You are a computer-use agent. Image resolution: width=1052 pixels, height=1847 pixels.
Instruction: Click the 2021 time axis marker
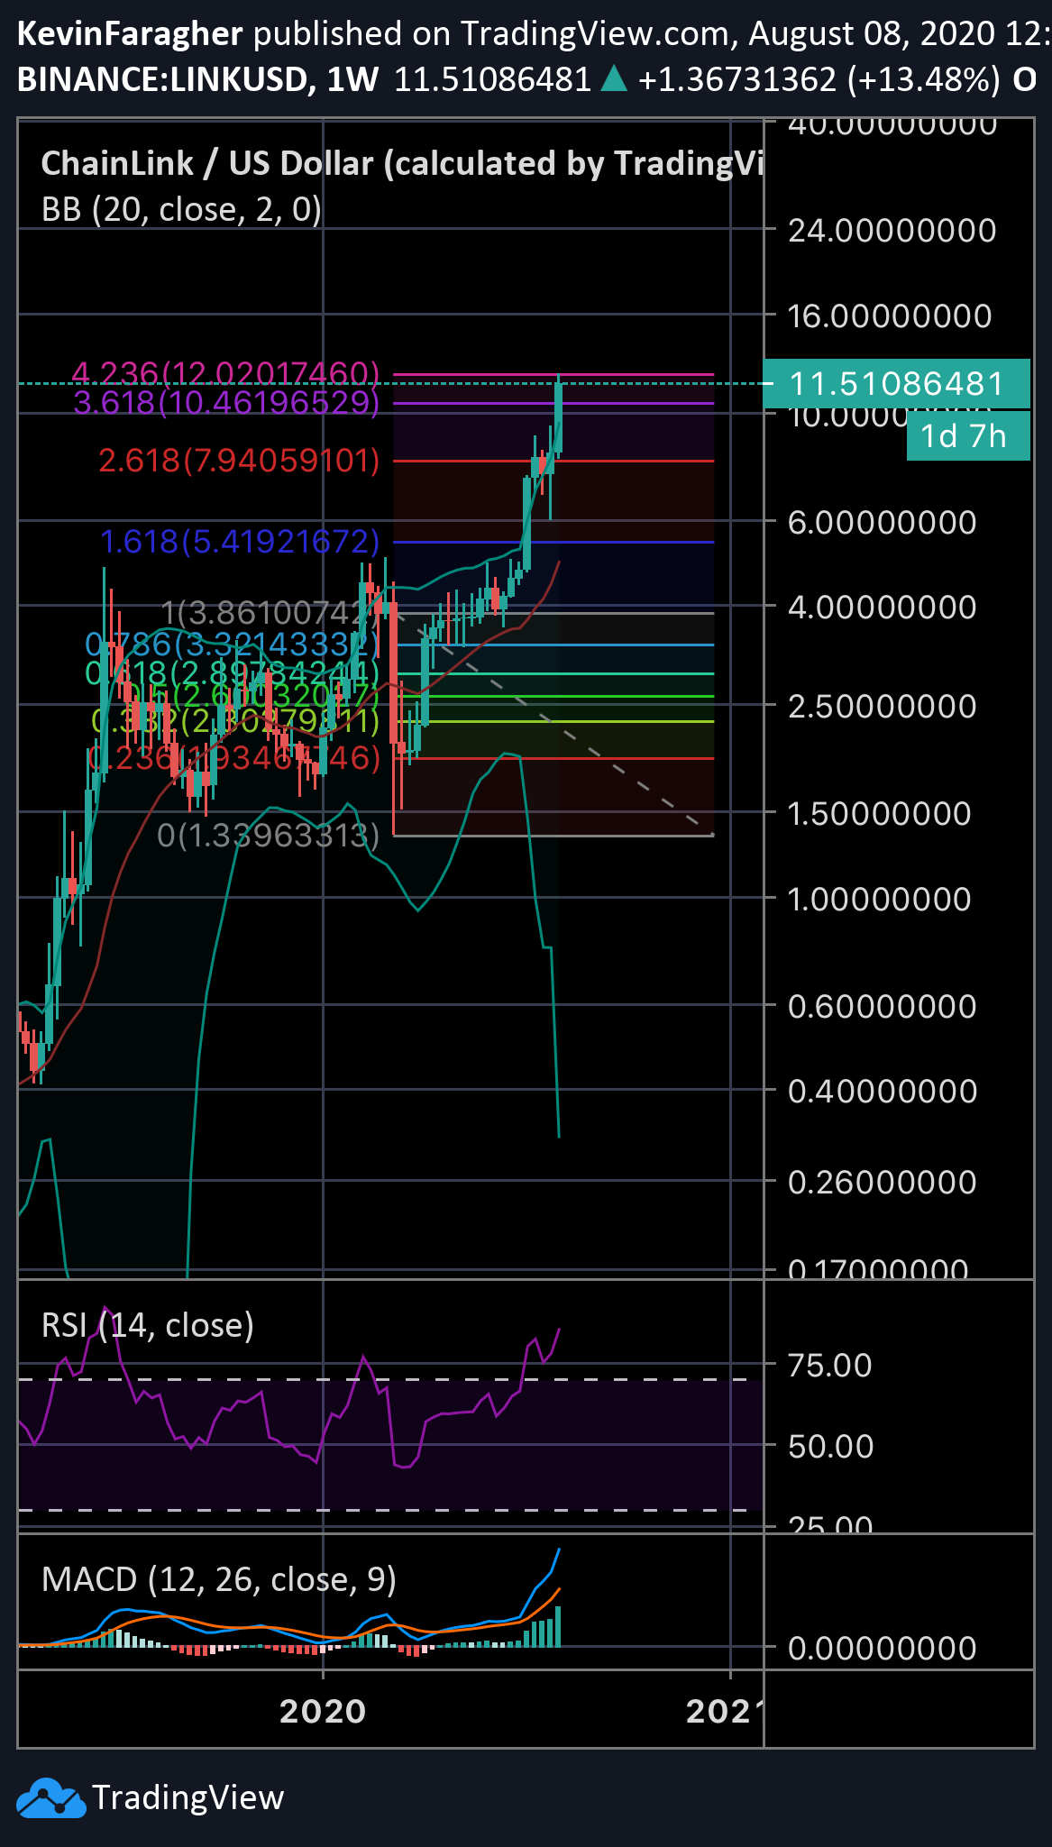coord(725,1711)
